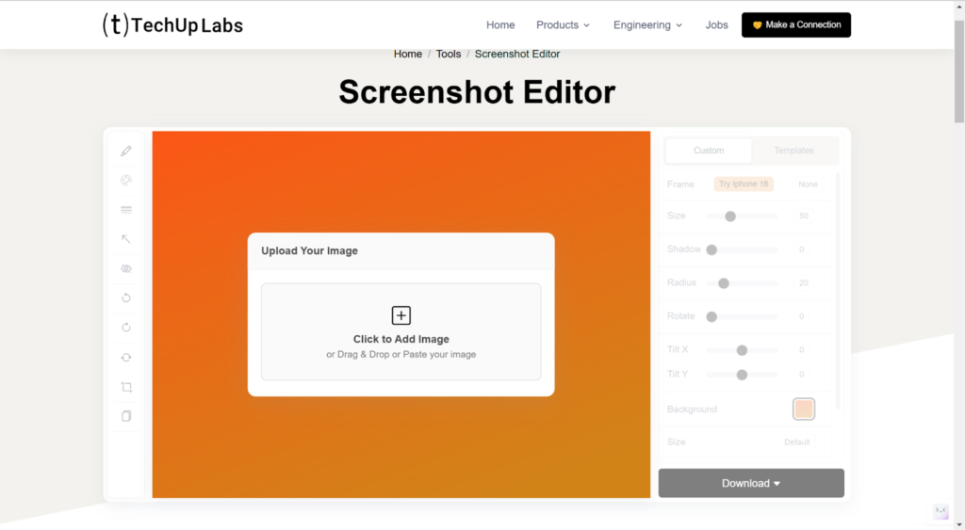This screenshot has height=530, width=965.
Task: Select the crop tool
Action: pyautogui.click(x=126, y=387)
